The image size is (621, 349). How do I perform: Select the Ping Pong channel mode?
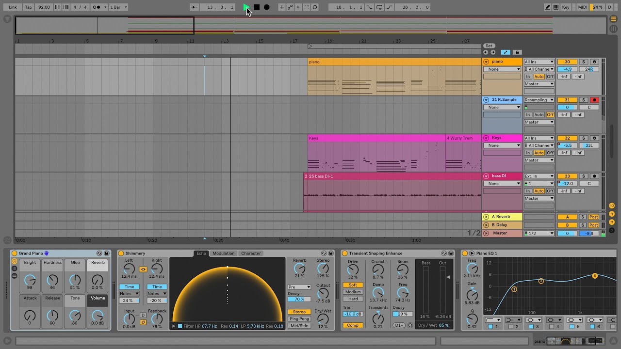pyautogui.click(x=299, y=319)
